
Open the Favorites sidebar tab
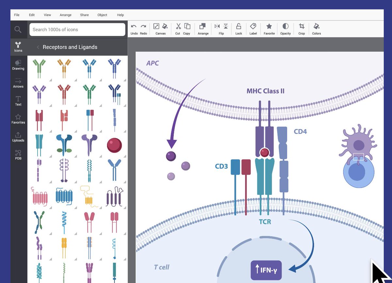pos(18,119)
